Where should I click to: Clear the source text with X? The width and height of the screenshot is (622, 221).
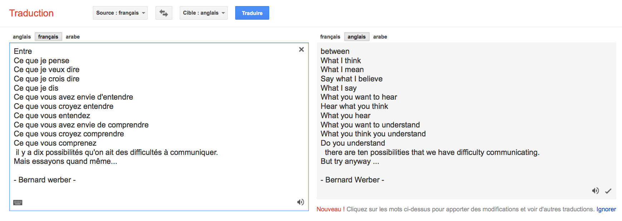301,50
